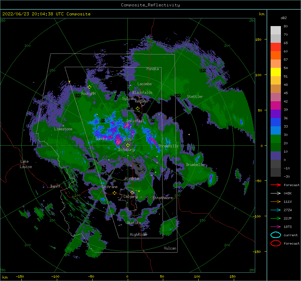301x281 pixels.
Task: Select the Olds town label
Action: click(127, 139)
